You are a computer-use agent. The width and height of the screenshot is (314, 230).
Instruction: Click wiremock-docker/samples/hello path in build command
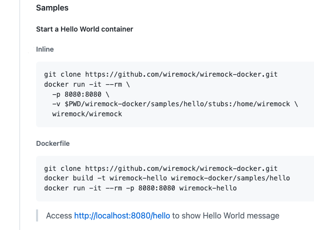[230, 178]
